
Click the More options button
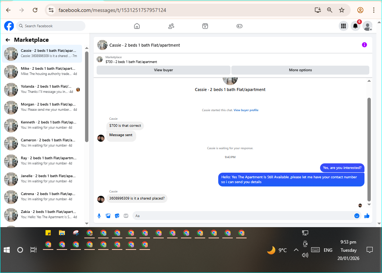pyautogui.click(x=300, y=70)
